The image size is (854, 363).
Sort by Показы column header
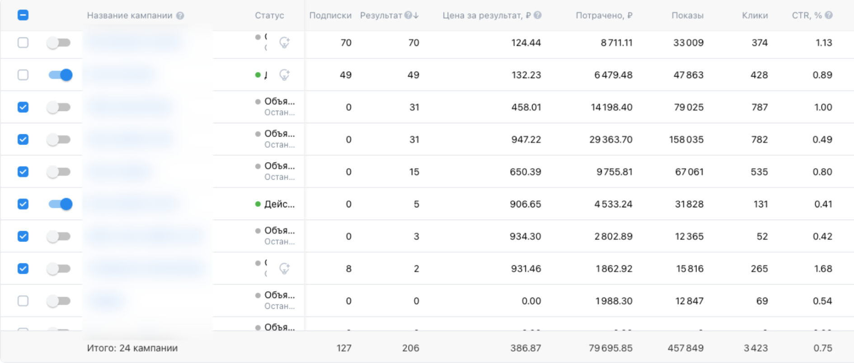687,15
